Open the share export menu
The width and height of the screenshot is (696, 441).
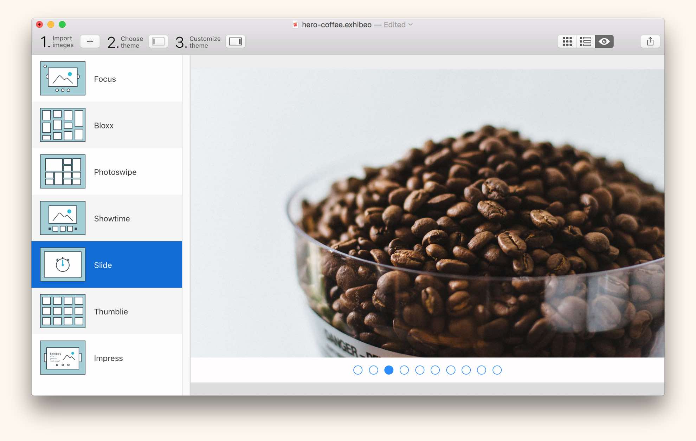coord(650,41)
